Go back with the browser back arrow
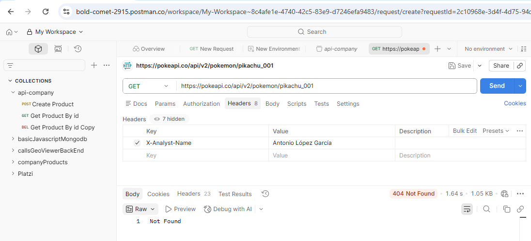The height and width of the screenshot is (241, 531). [x=11, y=12]
